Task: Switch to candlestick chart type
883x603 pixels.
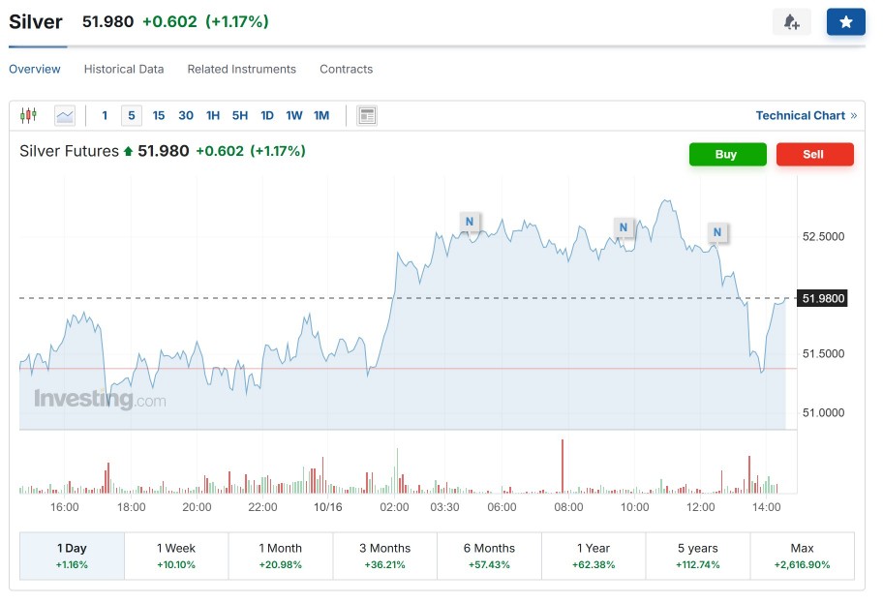Action: pos(28,115)
